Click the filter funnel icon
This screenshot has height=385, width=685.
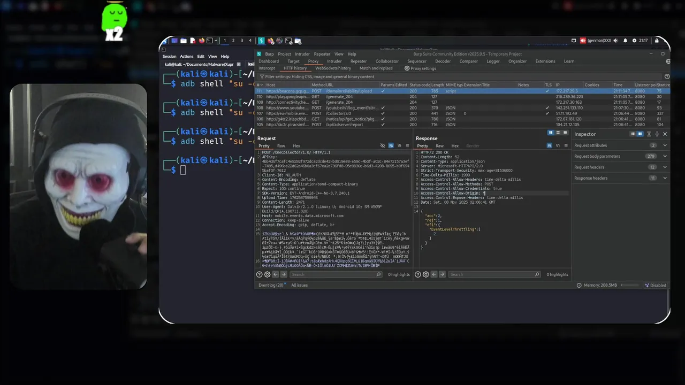click(x=261, y=76)
